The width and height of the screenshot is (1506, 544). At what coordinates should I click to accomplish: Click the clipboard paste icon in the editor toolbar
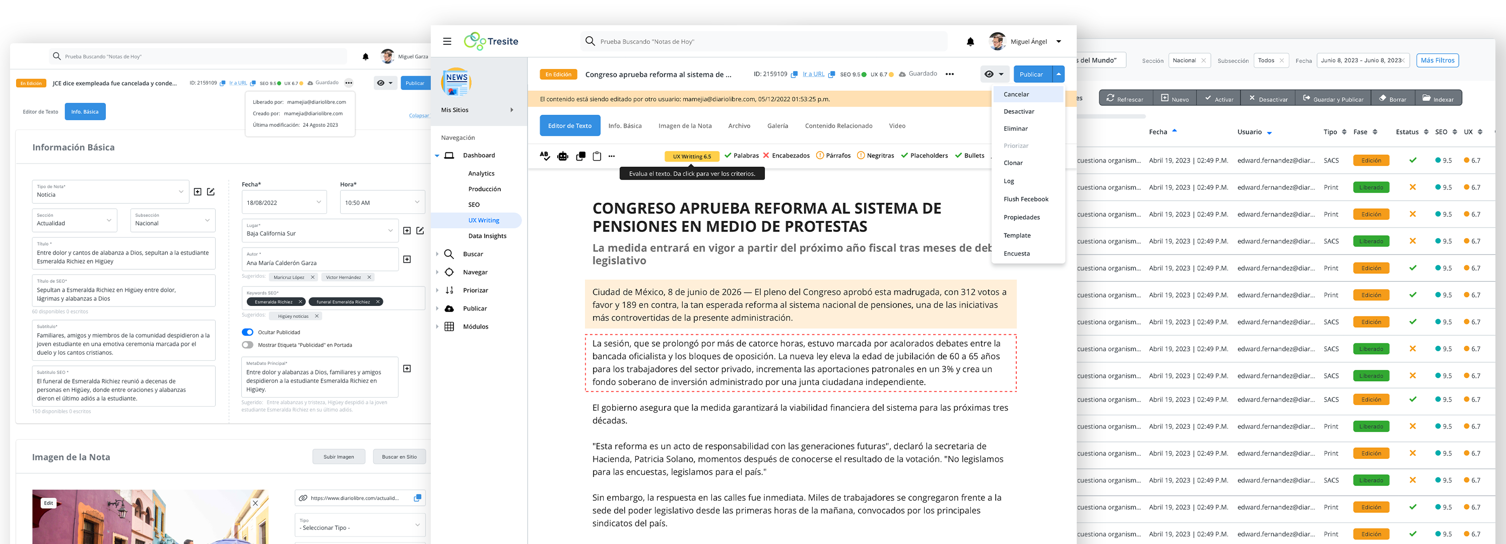point(597,156)
